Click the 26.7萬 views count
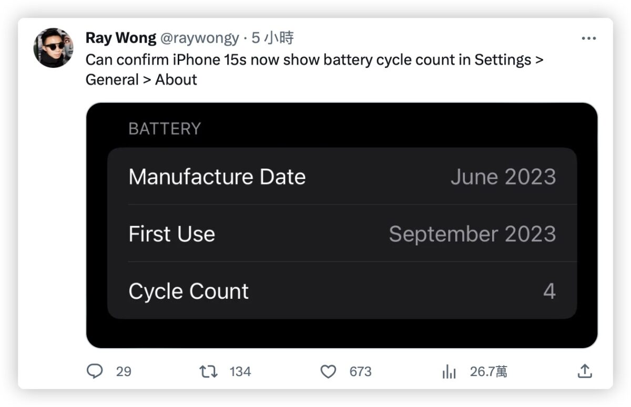Viewport: 631px width, 407px height. coord(488,372)
